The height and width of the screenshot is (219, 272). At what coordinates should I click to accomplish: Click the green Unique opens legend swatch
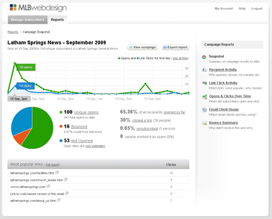pos(61,112)
